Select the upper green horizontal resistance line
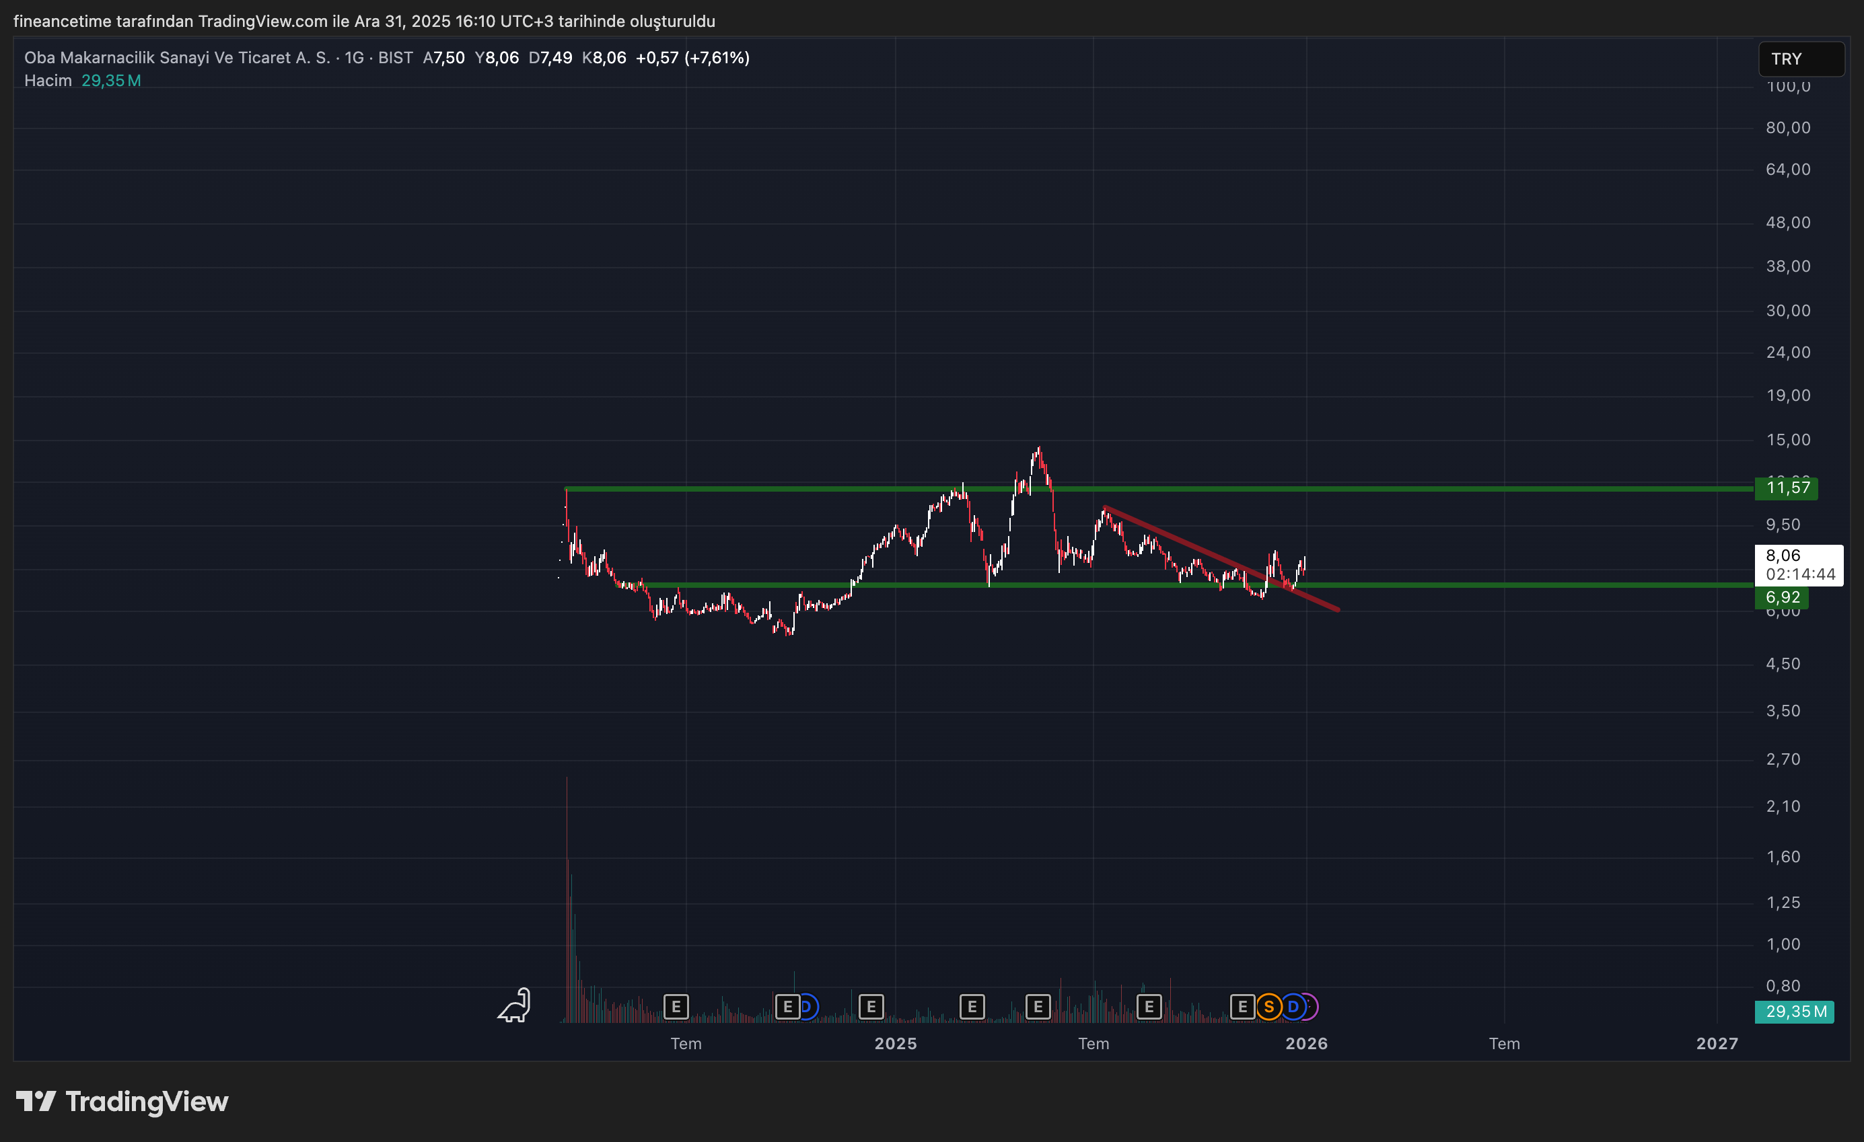 1437,490
